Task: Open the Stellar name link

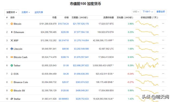Action: point(17,99)
